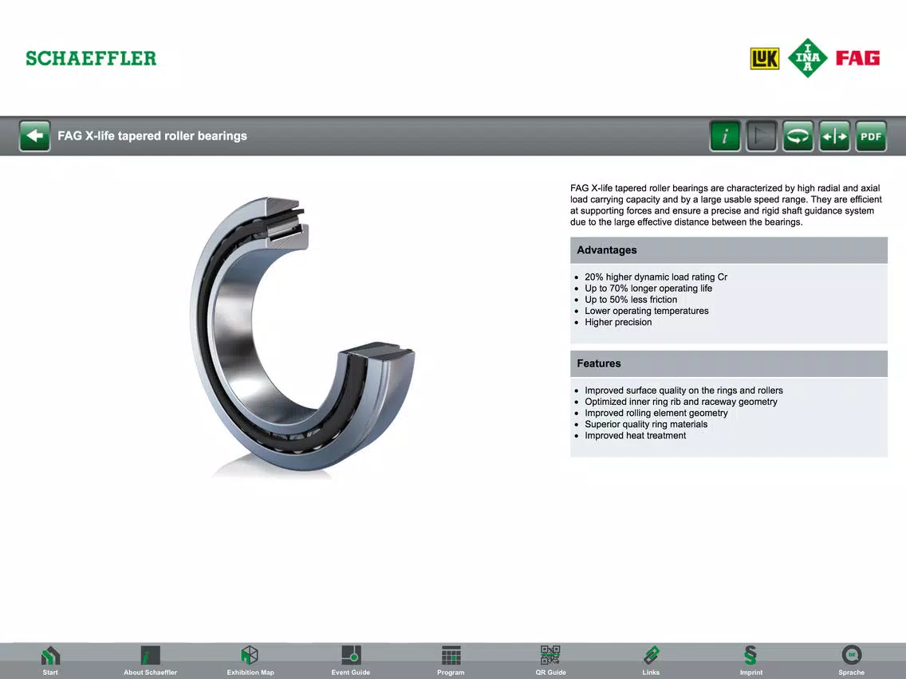Open the Program tab
Image resolution: width=906 pixels, height=679 pixels.
point(451,661)
